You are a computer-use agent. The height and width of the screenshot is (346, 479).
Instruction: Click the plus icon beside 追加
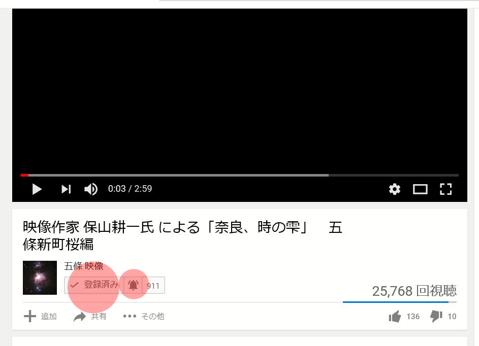pos(30,317)
